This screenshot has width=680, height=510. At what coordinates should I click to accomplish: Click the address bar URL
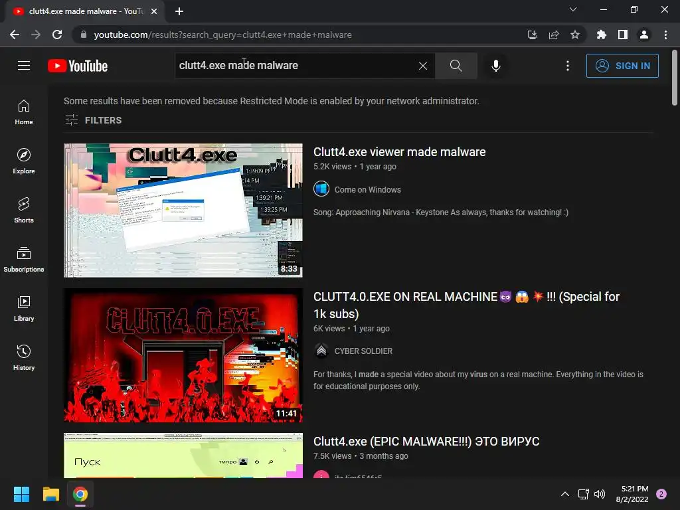[x=222, y=35]
